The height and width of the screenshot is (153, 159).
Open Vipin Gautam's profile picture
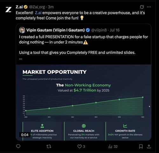22,30
